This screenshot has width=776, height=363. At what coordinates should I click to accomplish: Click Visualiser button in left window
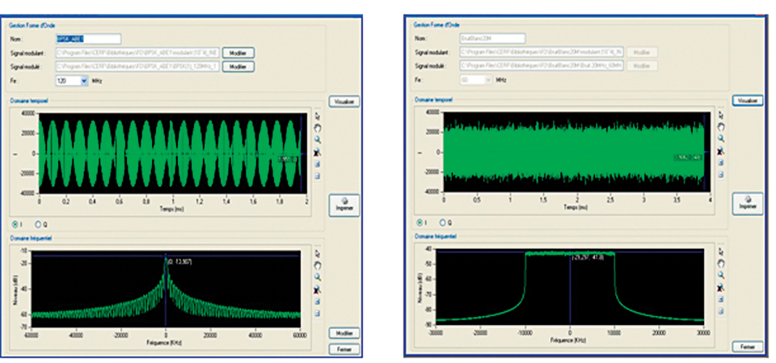[344, 101]
